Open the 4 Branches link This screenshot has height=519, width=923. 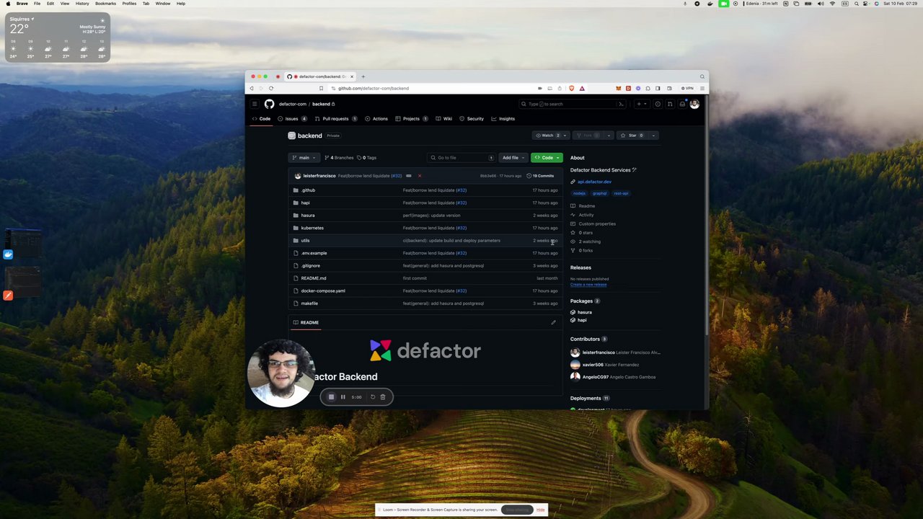click(339, 157)
